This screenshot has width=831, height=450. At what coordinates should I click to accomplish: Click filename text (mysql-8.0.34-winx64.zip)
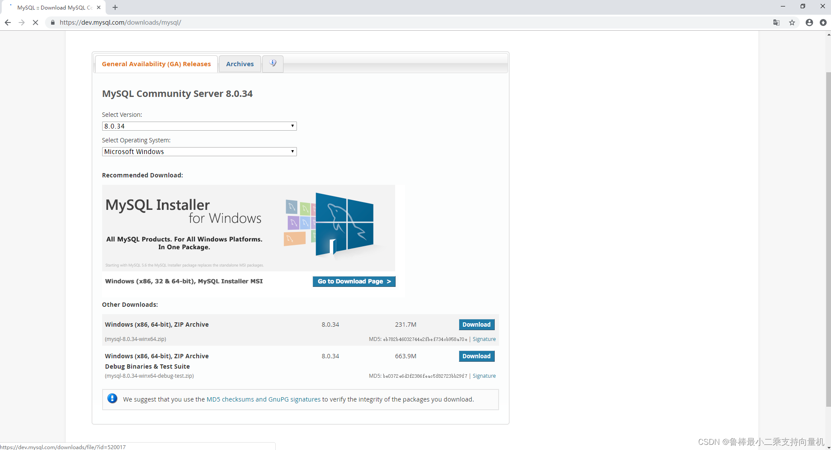pyautogui.click(x=135, y=339)
